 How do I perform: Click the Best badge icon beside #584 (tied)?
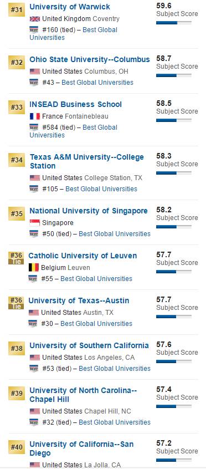tap(34, 128)
